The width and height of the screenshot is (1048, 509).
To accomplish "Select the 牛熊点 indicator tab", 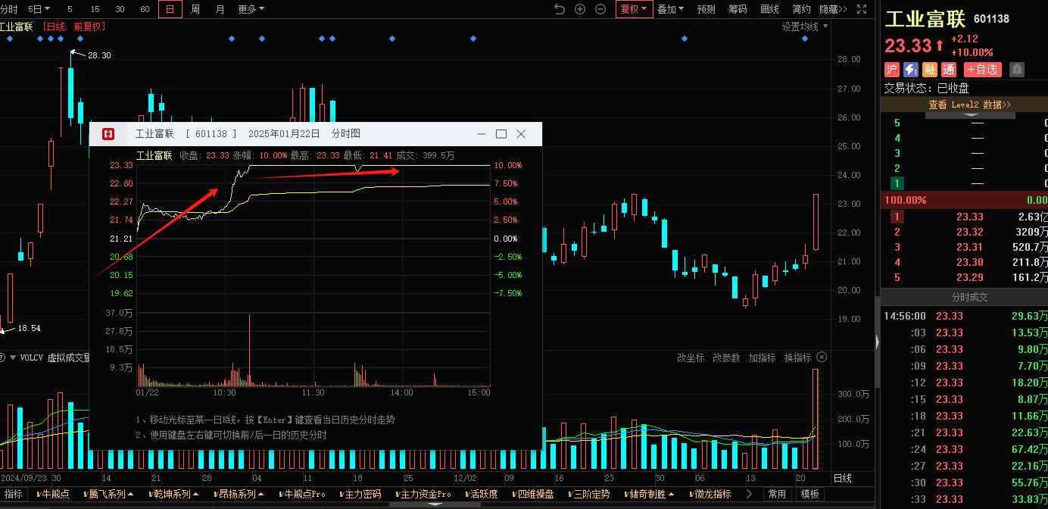I will (53, 494).
